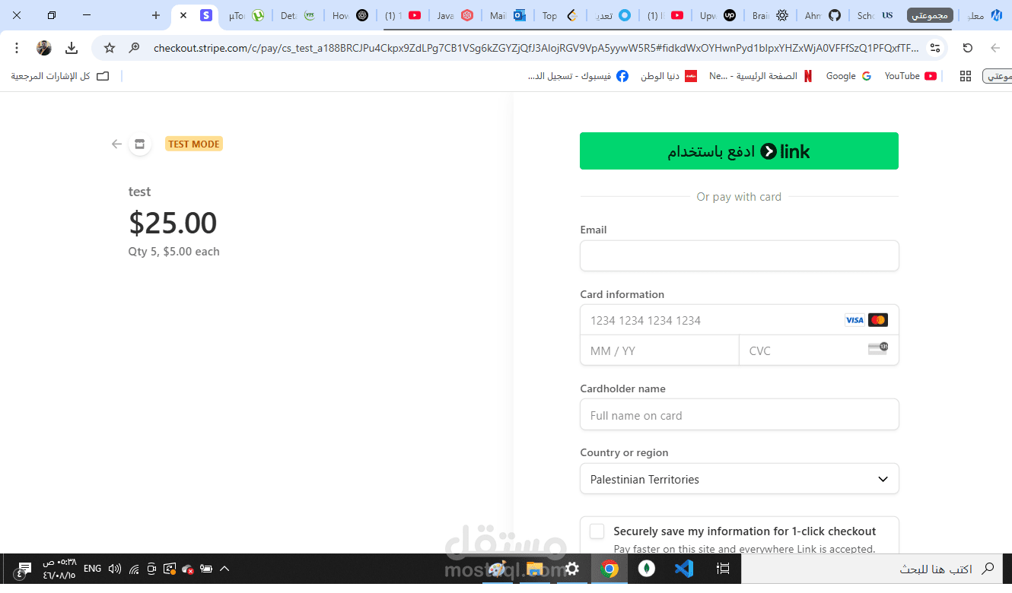Image resolution: width=1012 pixels, height=593 pixels.
Task: Open Settings gear from taskbar
Action: (572, 569)
